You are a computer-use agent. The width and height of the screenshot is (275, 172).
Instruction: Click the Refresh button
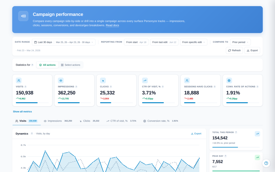coord(234,50)
